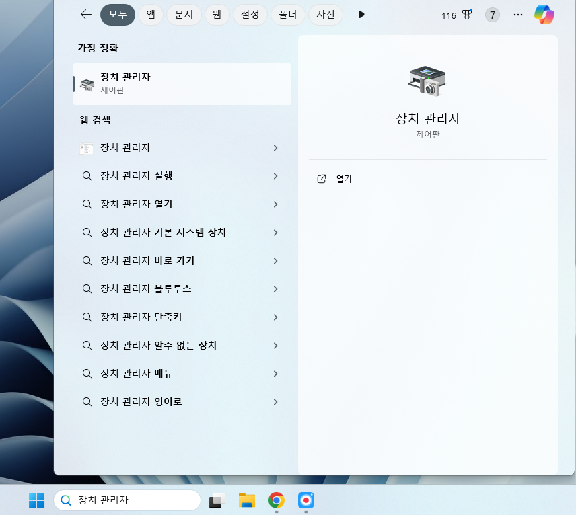Viewport: 576px width, 515px height.
Task: Switch to the 폴더 filter tab
Action: click(287, 15)
